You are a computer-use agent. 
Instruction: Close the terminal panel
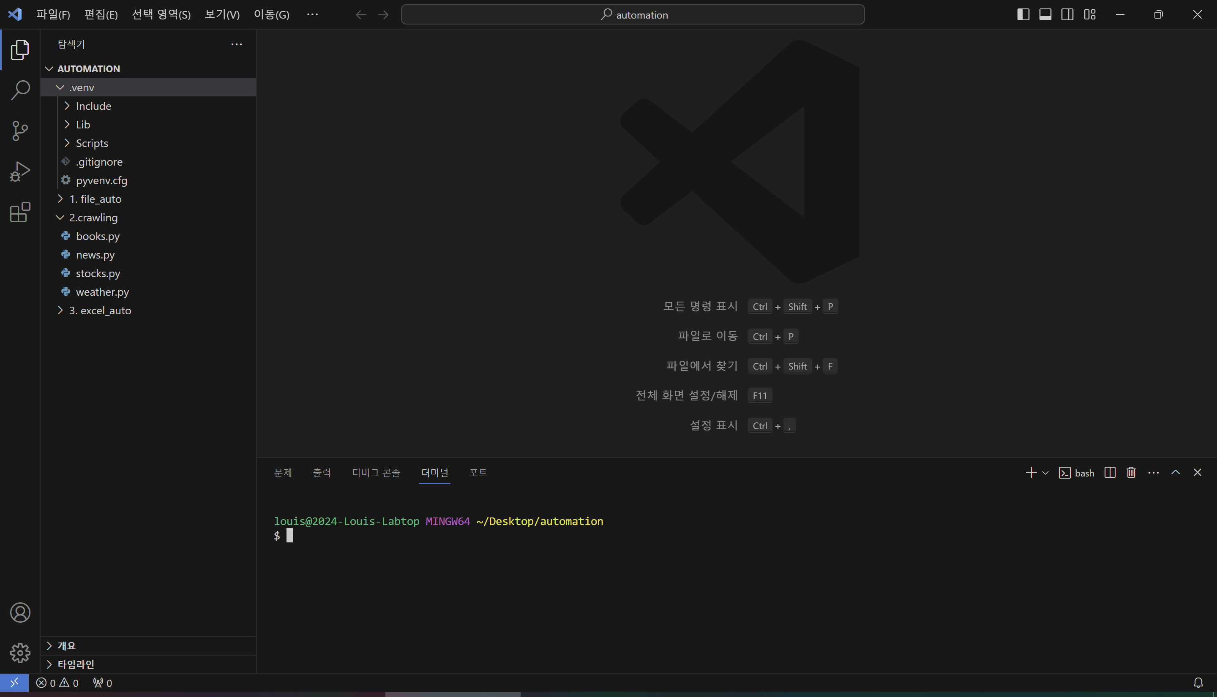pos(1198,473)
